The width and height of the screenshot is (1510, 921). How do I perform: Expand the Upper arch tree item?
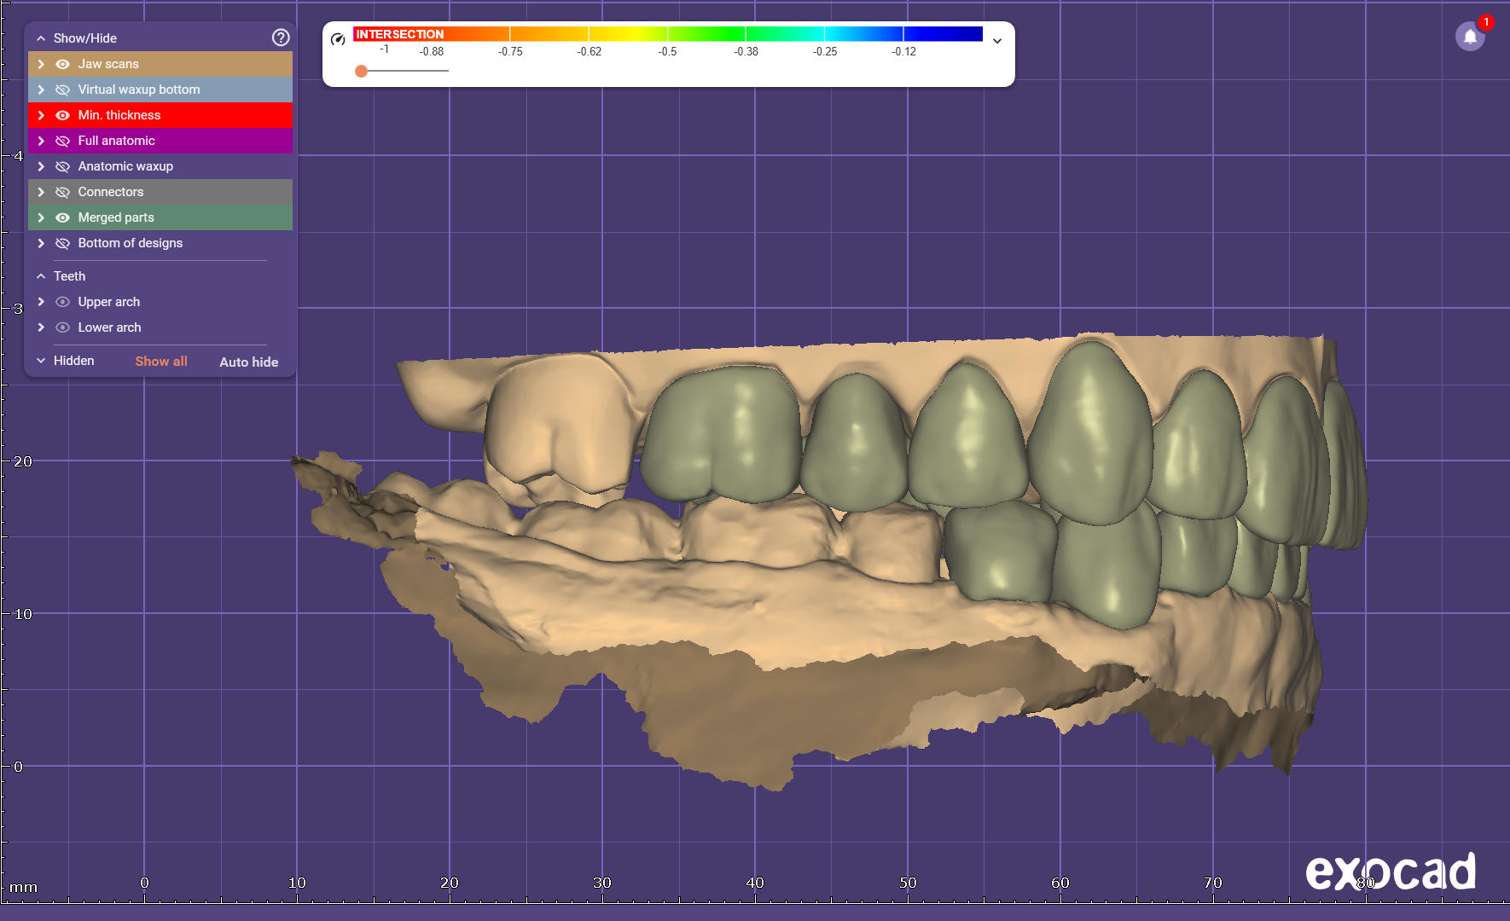[x=41, y=302]
